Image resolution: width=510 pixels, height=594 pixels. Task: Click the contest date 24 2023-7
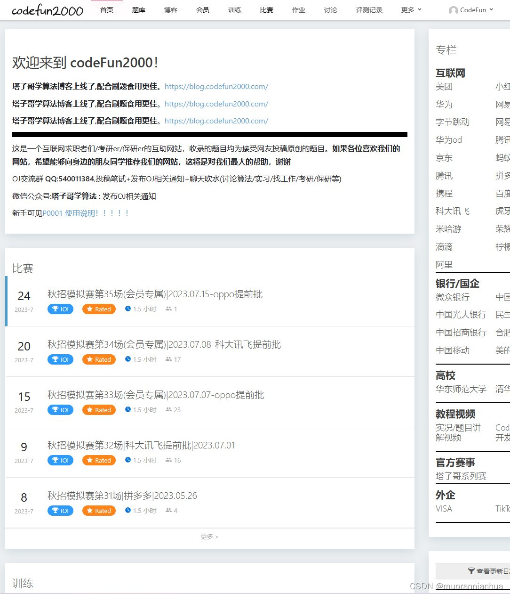pyautogui.click(x=24, y=301)
